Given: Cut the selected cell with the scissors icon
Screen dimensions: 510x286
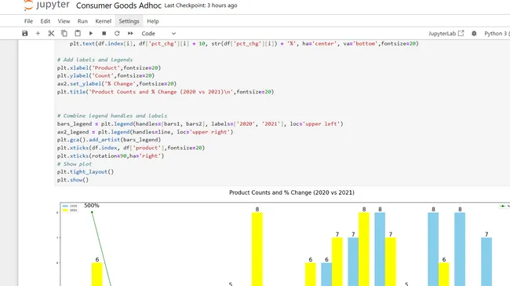Looking at the screenshot, I should [x=51, y=33].
